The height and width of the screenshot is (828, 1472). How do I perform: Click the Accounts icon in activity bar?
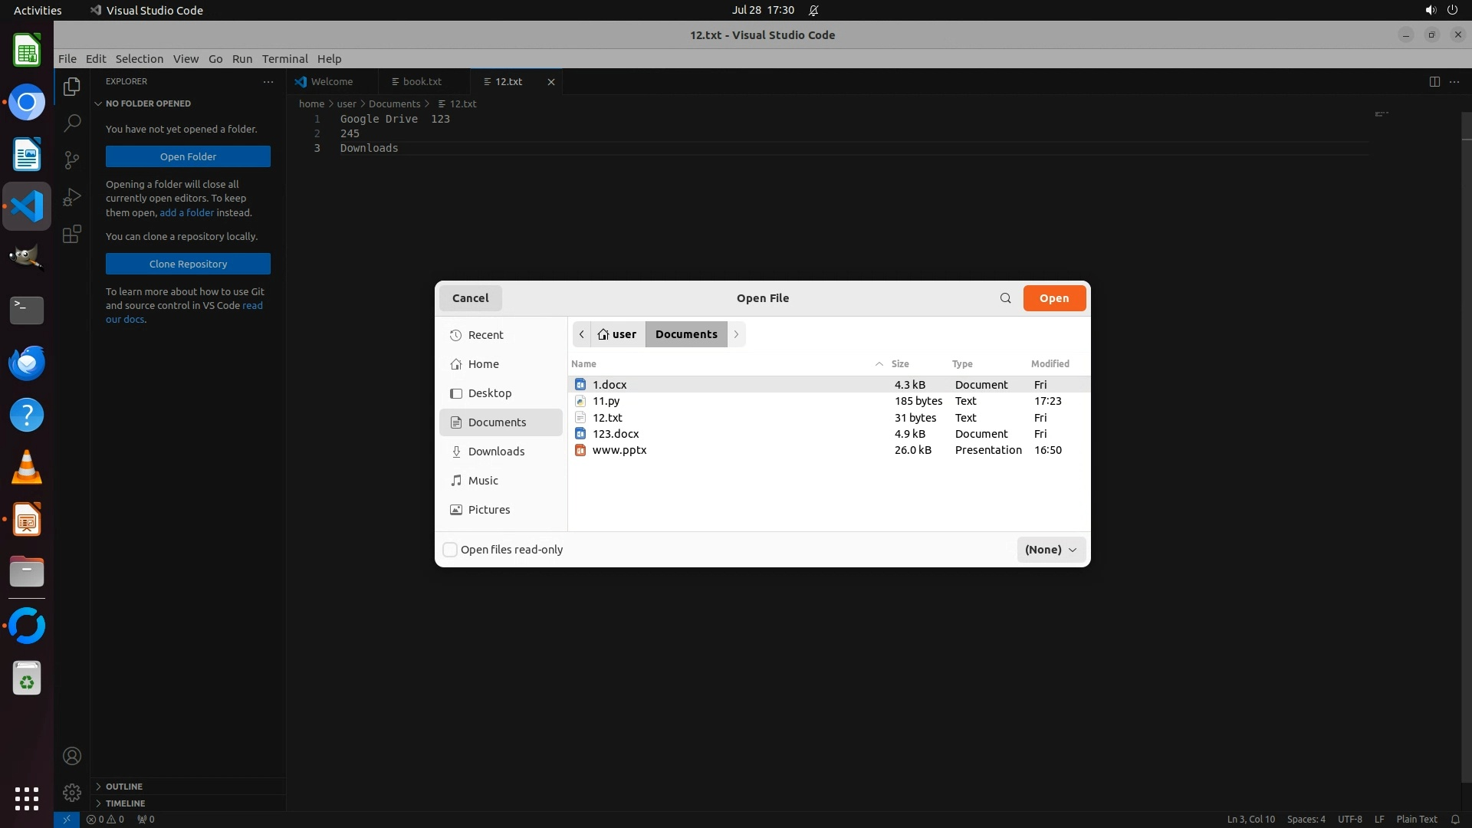(x=72, y=756)
